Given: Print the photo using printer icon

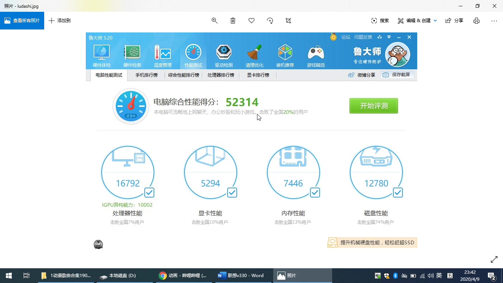Looking at the screenshot, I should click(x=476, y=21).
